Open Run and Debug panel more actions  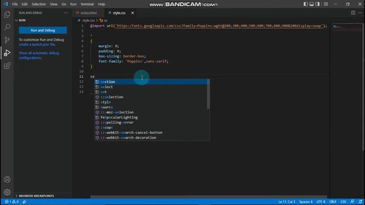[x=66, y=13]
